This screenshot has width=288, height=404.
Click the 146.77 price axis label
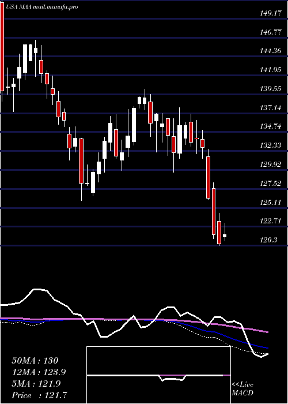pyautogui.click(x=271, y=32)
